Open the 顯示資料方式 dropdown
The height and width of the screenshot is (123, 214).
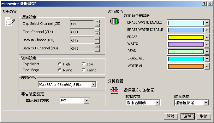pos(87,101)
